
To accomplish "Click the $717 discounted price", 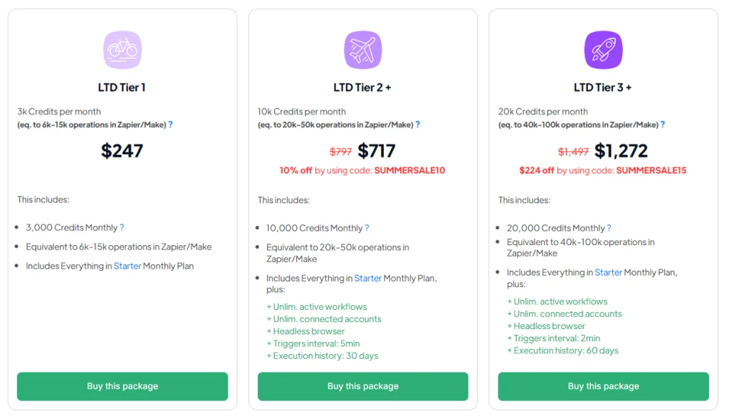I will click(377, 151).
